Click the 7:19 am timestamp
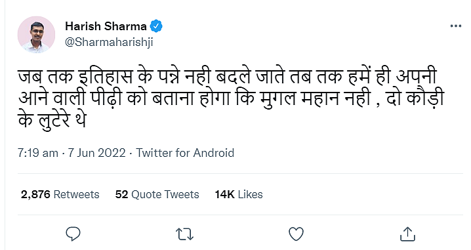Image resolution: width=471 pixels, height=250 pixels. (38, 153)
